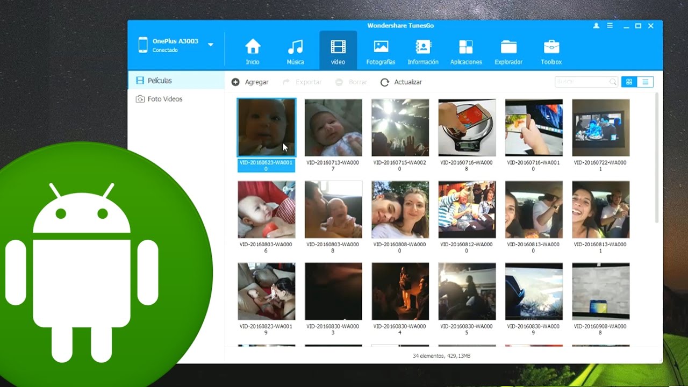
Task: Select video VID-20160908-WA0008 thumbnail
Action: point(601,291)
